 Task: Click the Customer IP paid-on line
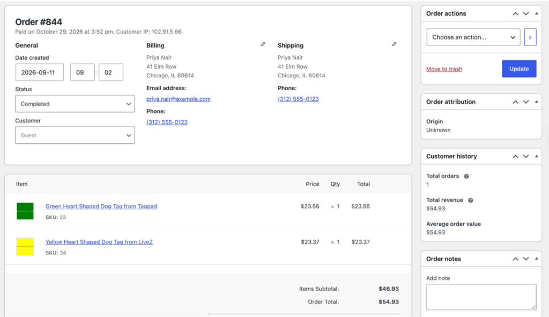(99, 32)
